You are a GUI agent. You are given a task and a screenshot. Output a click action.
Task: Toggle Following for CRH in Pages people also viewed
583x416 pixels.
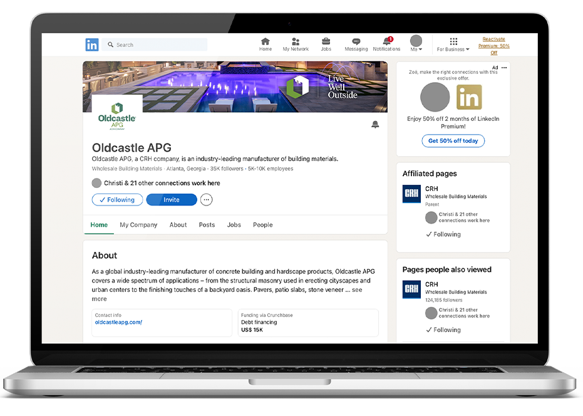443,330
